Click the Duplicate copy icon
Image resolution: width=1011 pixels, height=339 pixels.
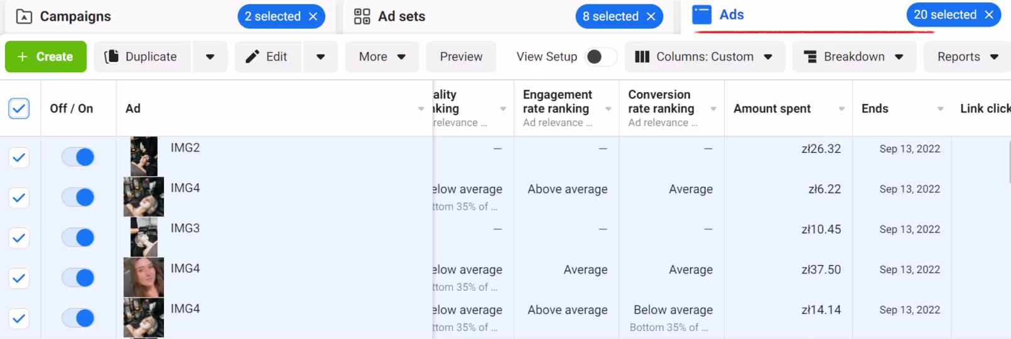[112, 56]
